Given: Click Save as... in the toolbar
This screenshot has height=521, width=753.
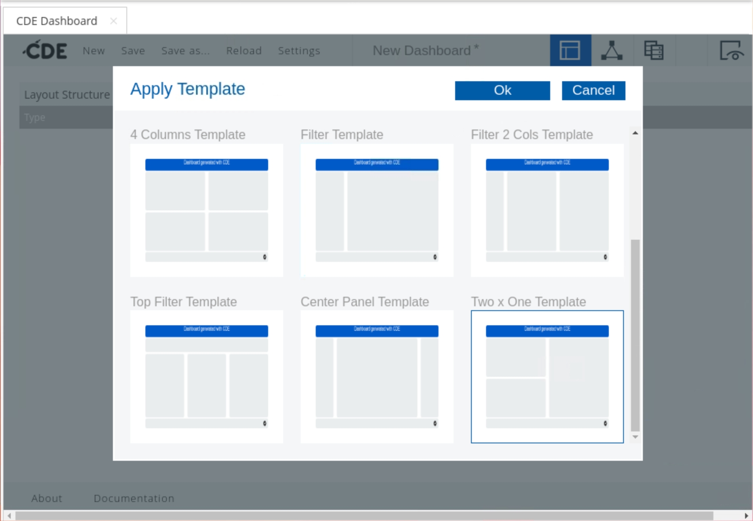Looking at the screenshot, I should pyautogui.click(x=185, y=51).
